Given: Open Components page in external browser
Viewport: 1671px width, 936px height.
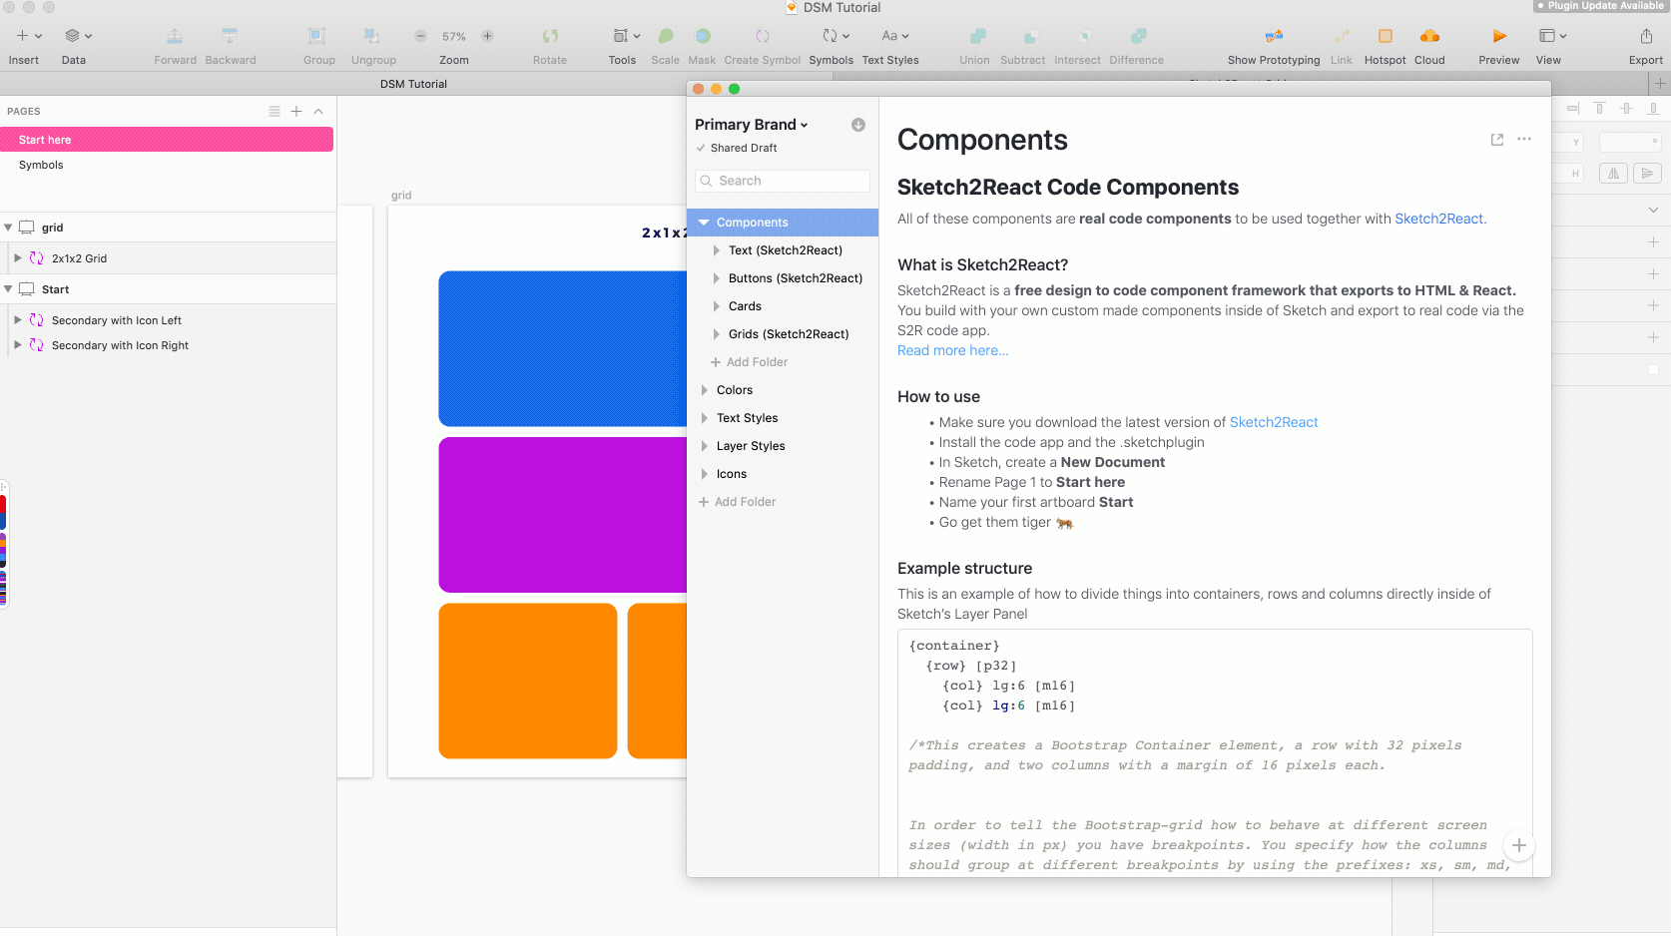Looking at the screenshot, I should point(1497,140).
